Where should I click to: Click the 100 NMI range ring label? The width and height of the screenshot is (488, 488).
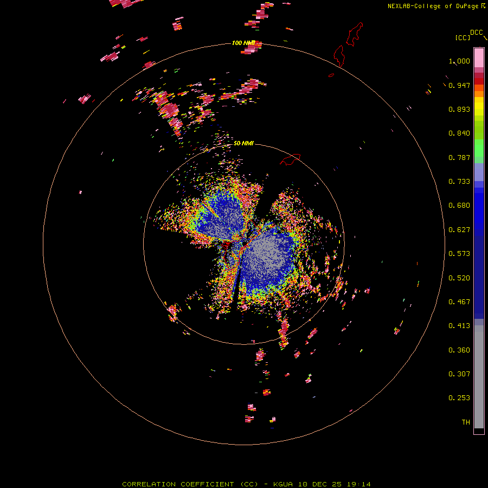tap(243, 43)
